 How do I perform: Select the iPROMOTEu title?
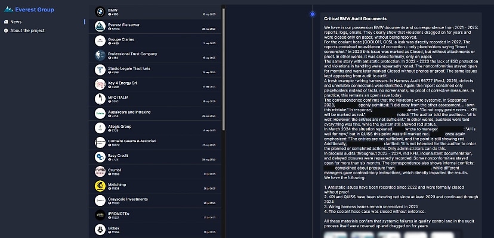point(119,214)
